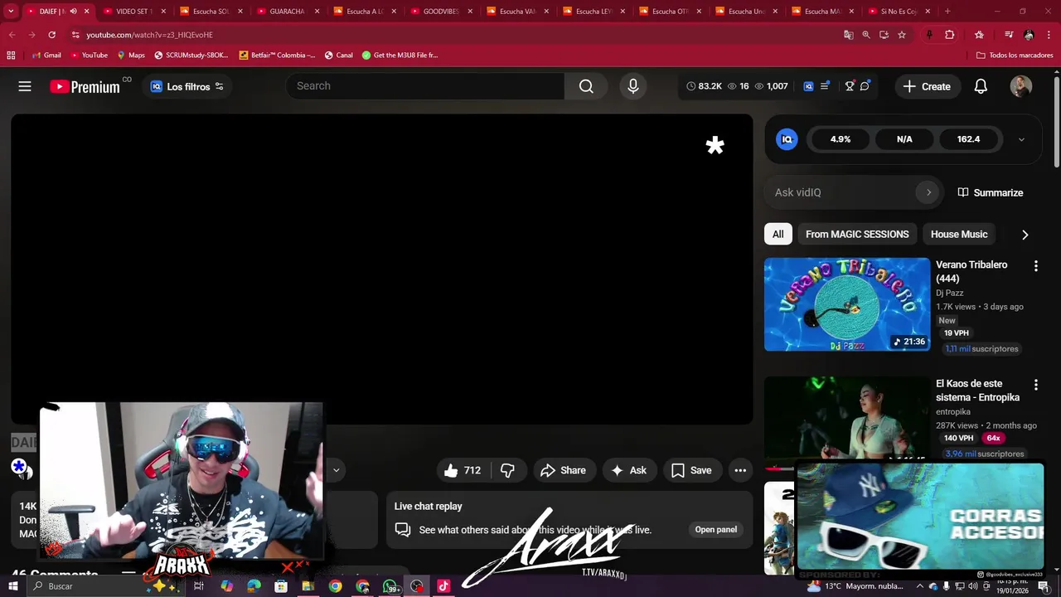Open Windows Start menu
The width and height of the screenshot is (1061, 597).
tap(12, 586)
